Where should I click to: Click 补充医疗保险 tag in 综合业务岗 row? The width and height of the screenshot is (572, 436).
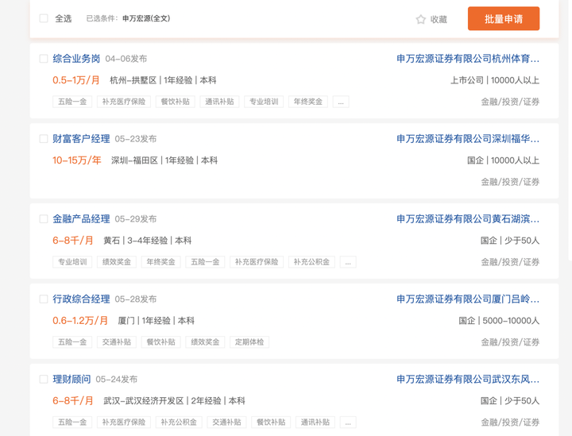point(124,102)
